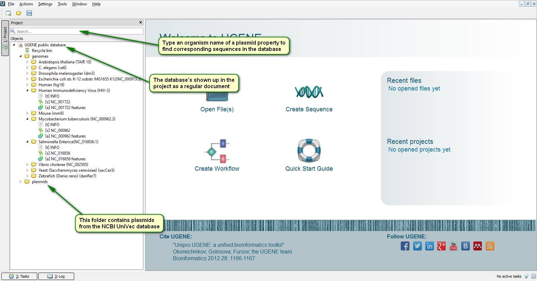Open the Window menu
This screenshot has height=281, width=537.
(80, 4)
